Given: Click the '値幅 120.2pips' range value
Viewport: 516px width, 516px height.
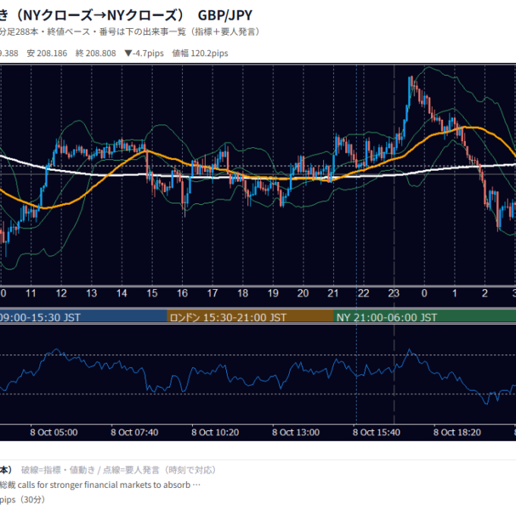Looking at the screenshot, I should coord(200,53).
